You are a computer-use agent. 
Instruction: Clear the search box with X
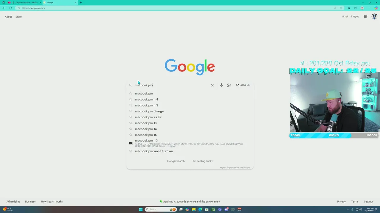click(x=212, y=85)
